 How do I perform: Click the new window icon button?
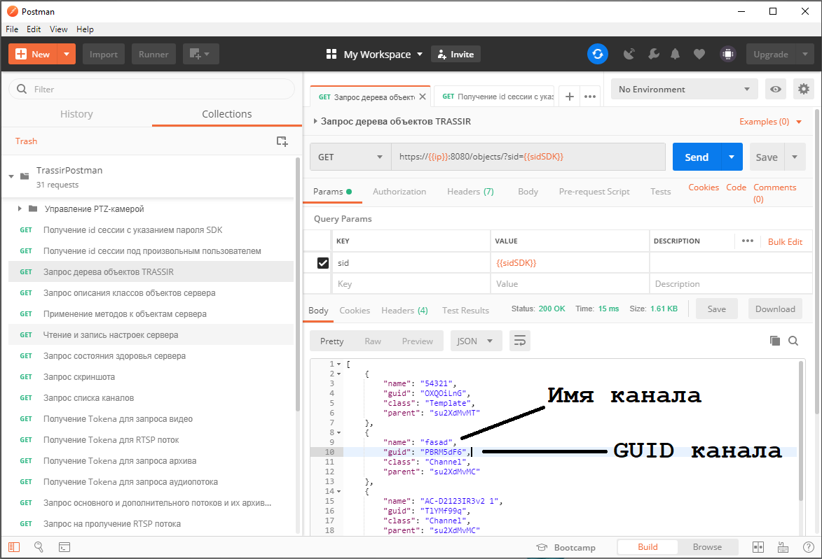(201, 54)
